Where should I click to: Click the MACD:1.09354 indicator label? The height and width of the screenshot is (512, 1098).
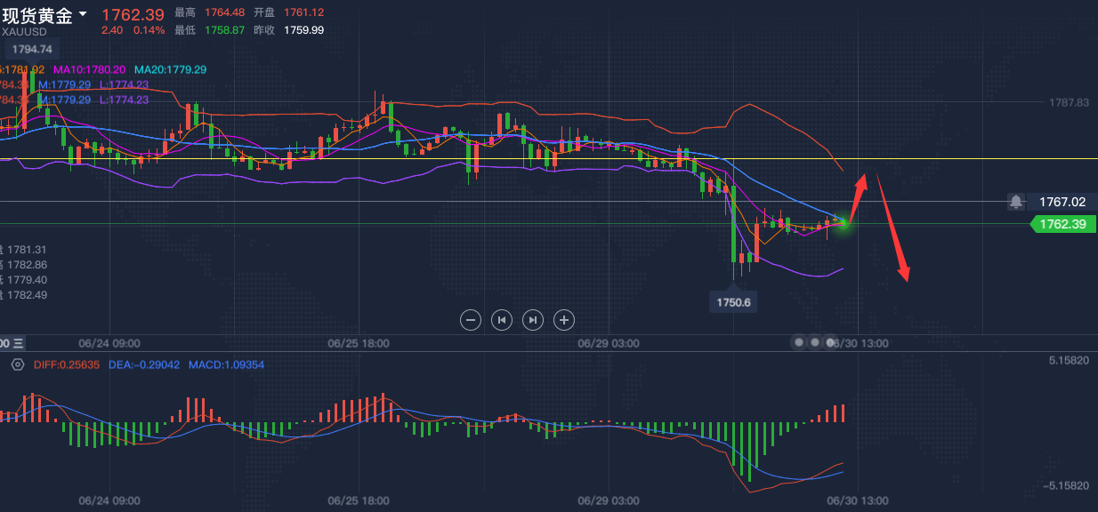(226, 364)
